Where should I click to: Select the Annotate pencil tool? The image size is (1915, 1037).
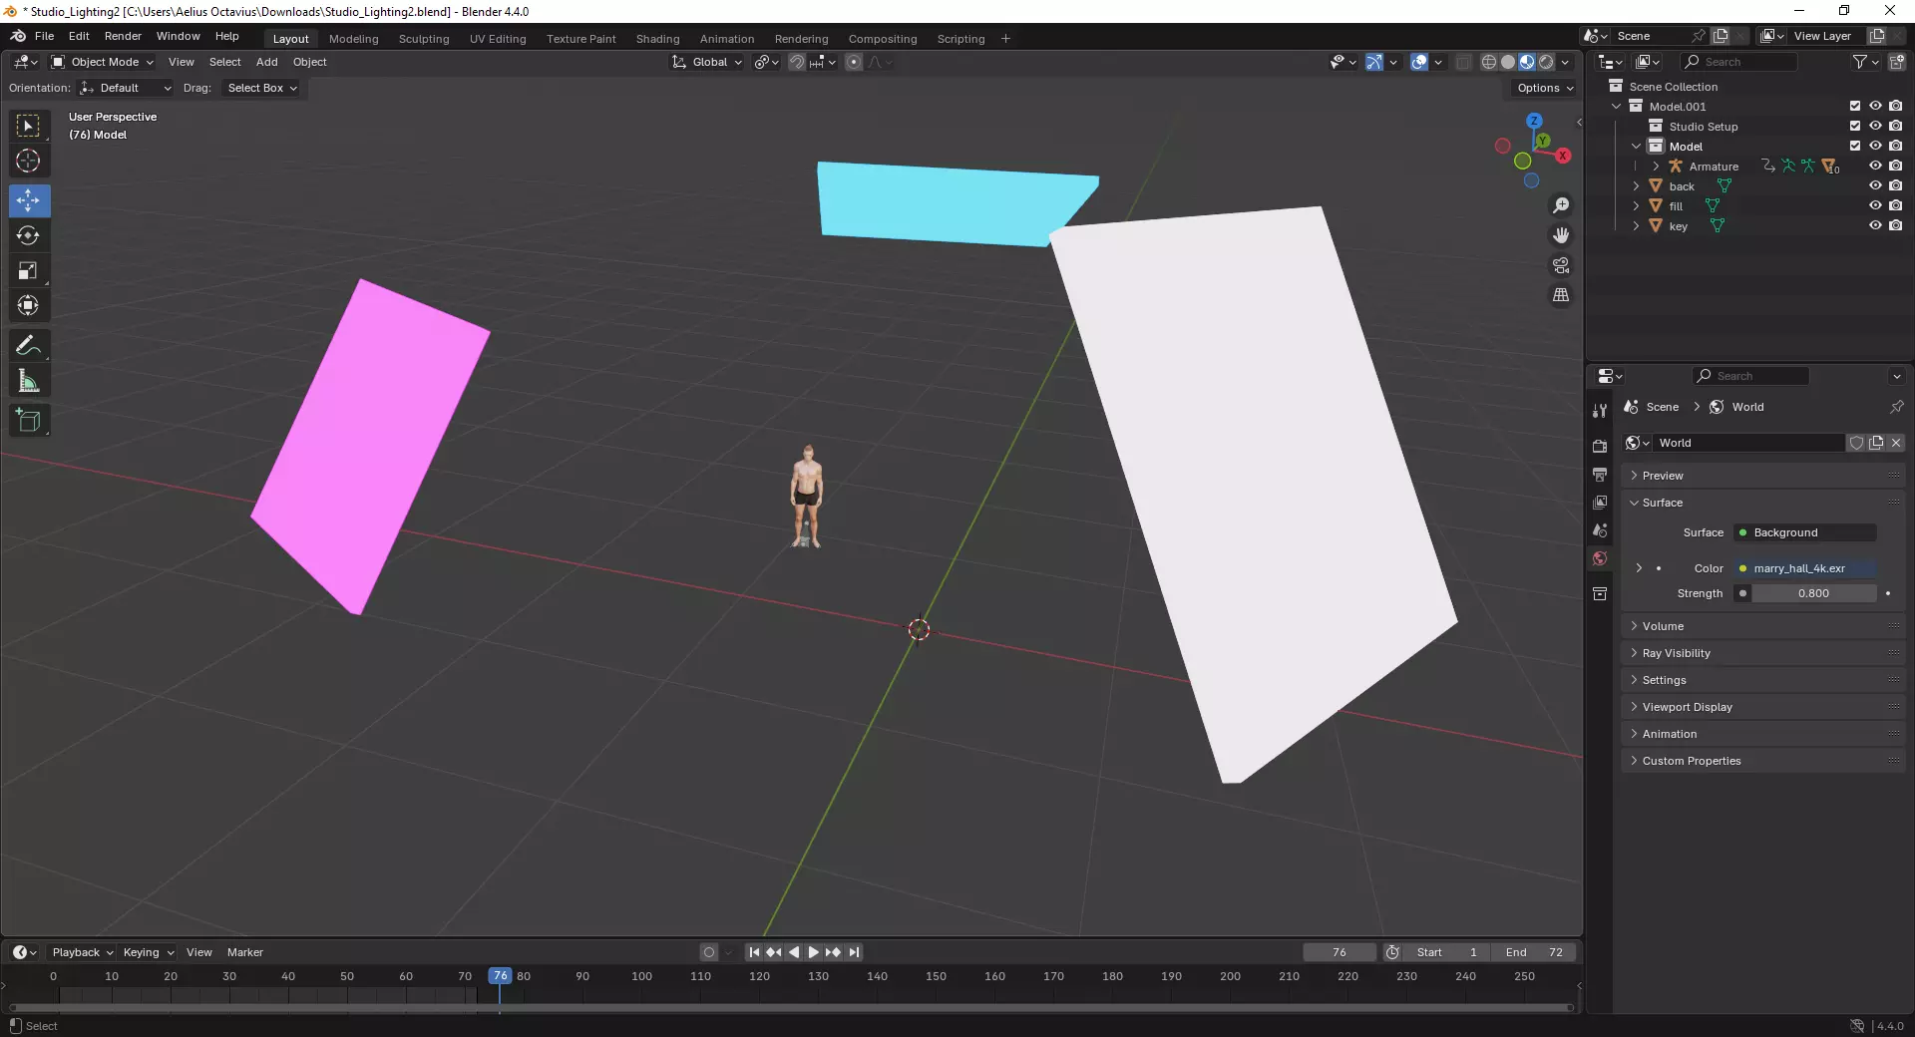tap(28, 346)
